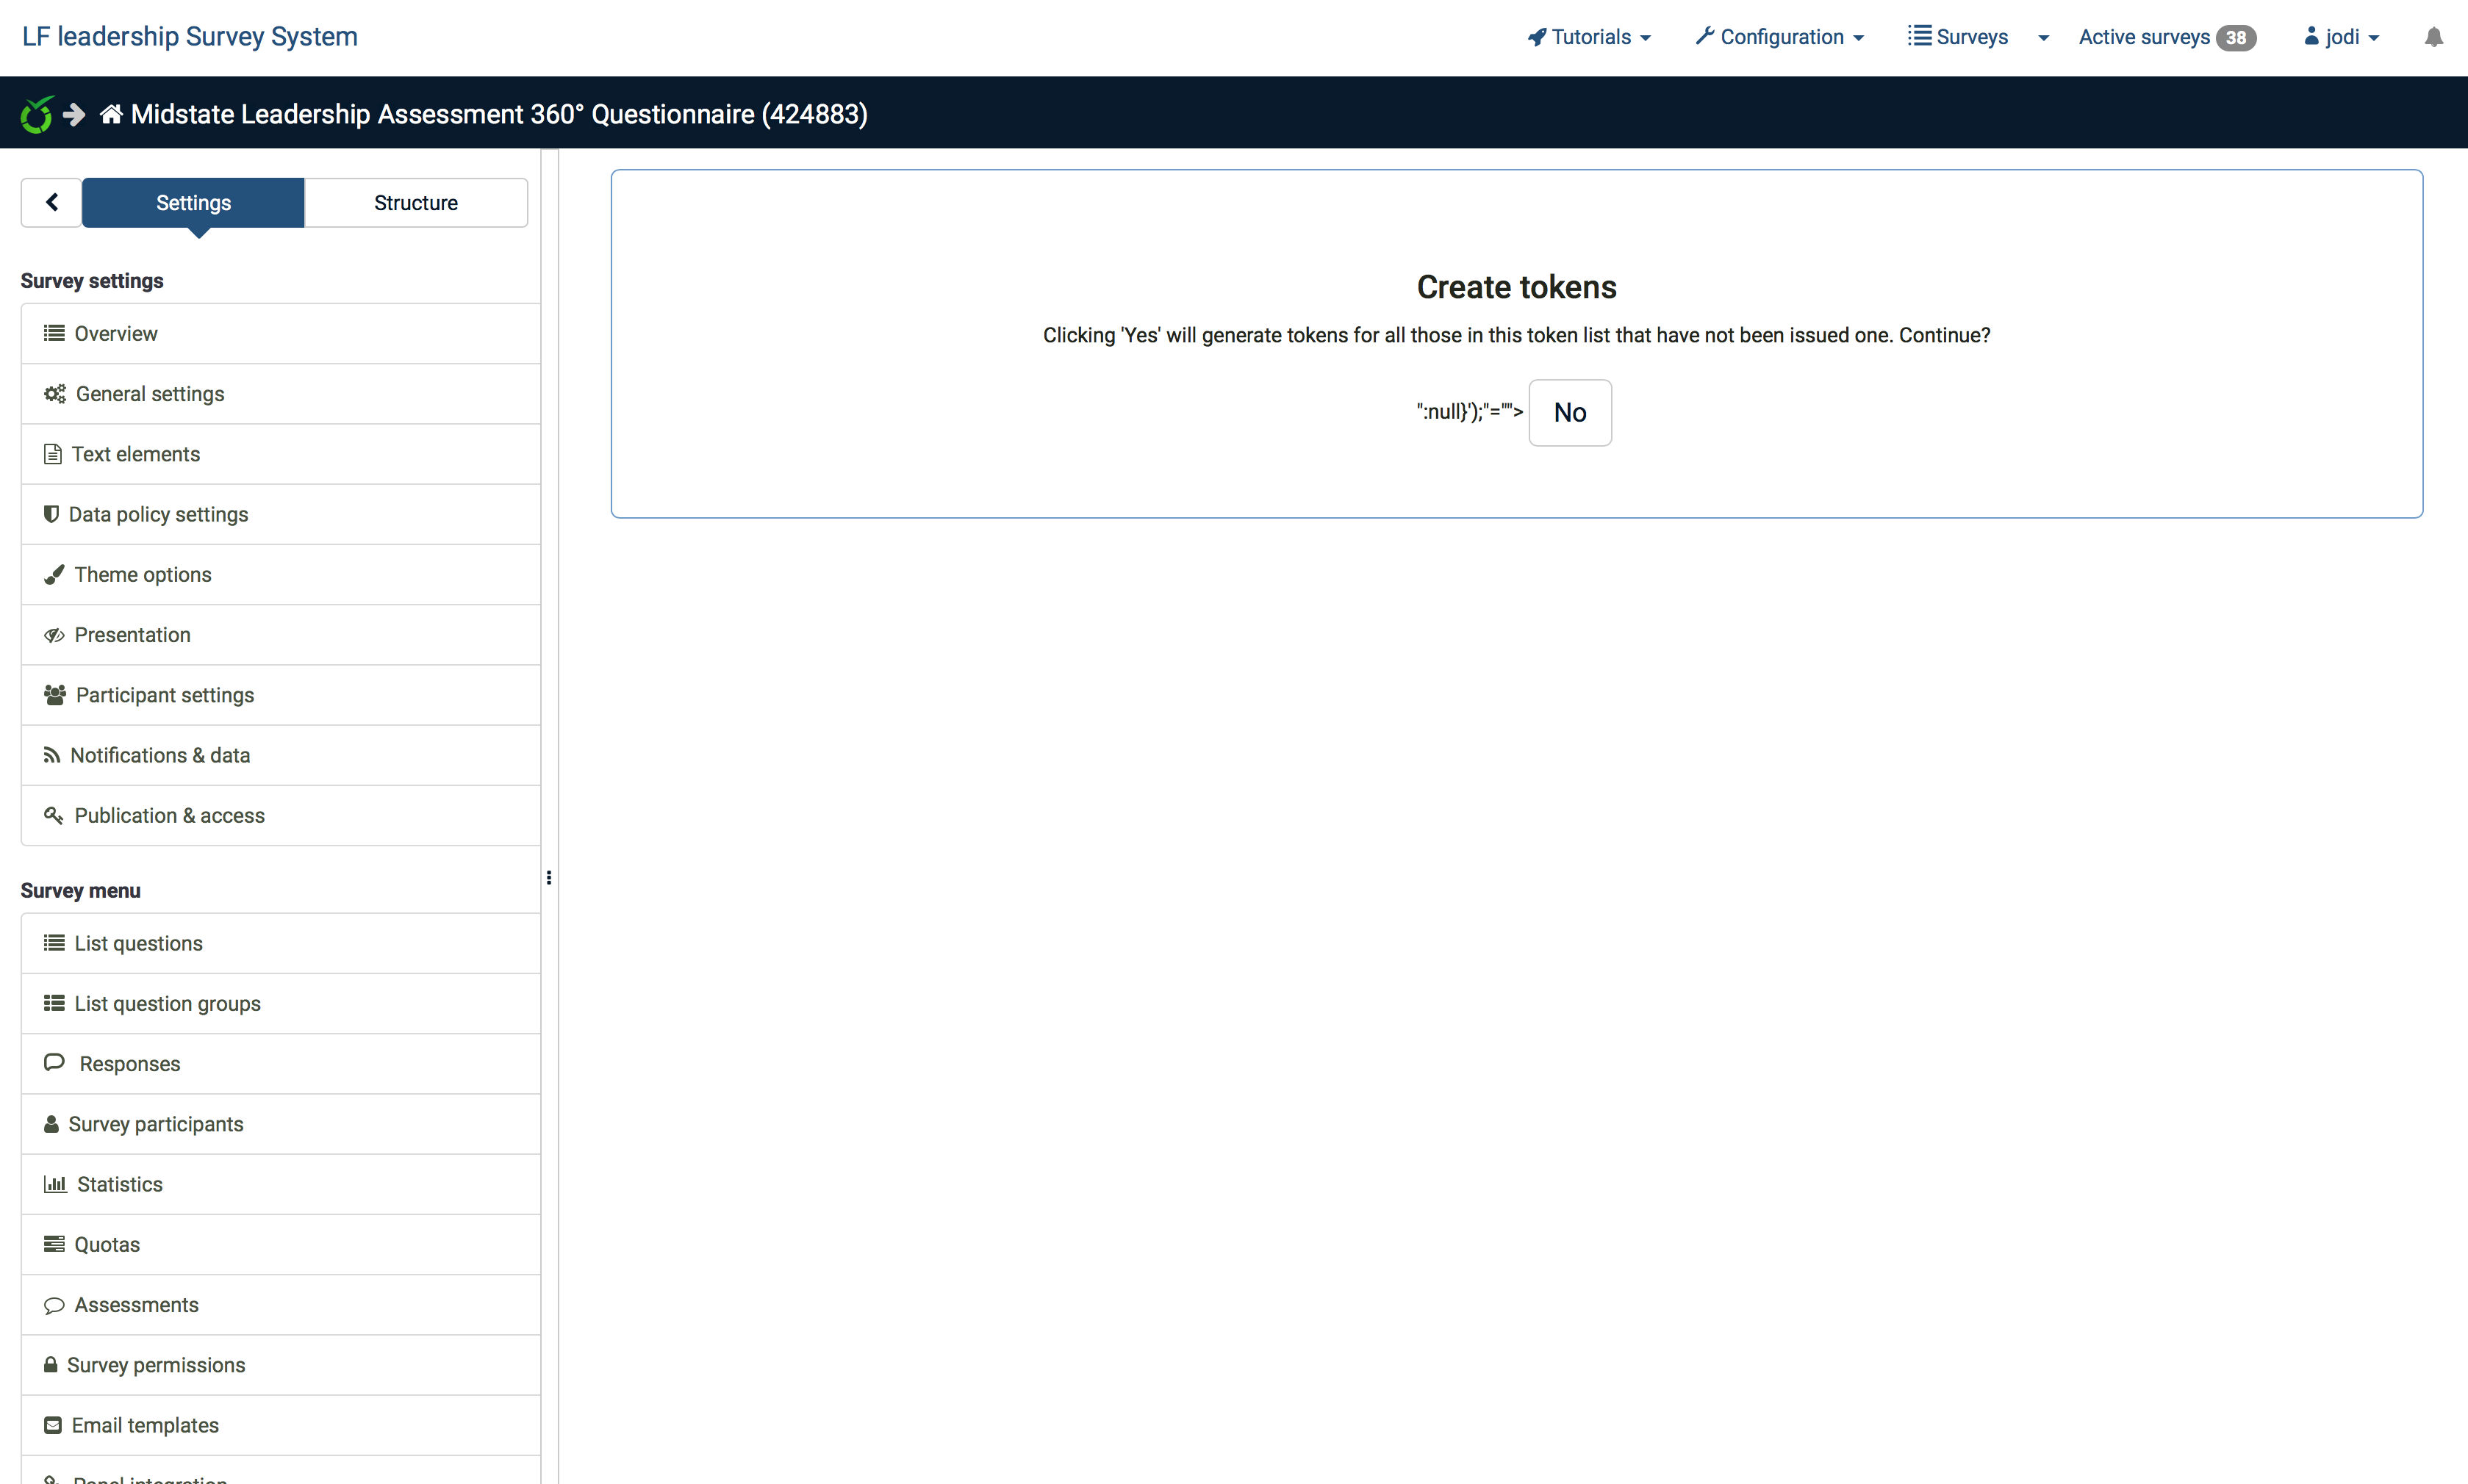Screen dimensions: 2468x1484
Task: Click the home icon in survey breadcrumb
Action: tap(111, 114)
